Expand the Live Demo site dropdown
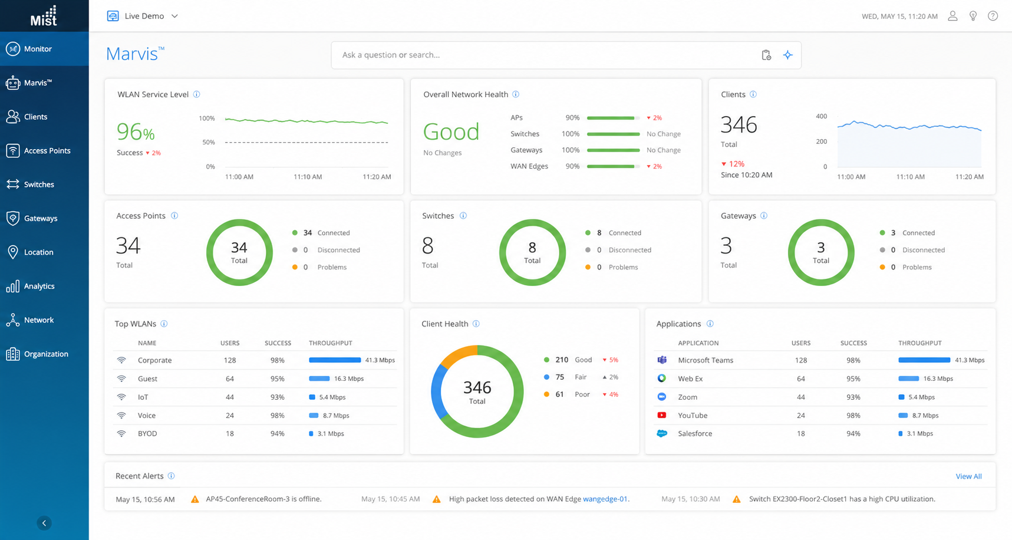Screen dimensions: 1012x540 coord(143,16)
